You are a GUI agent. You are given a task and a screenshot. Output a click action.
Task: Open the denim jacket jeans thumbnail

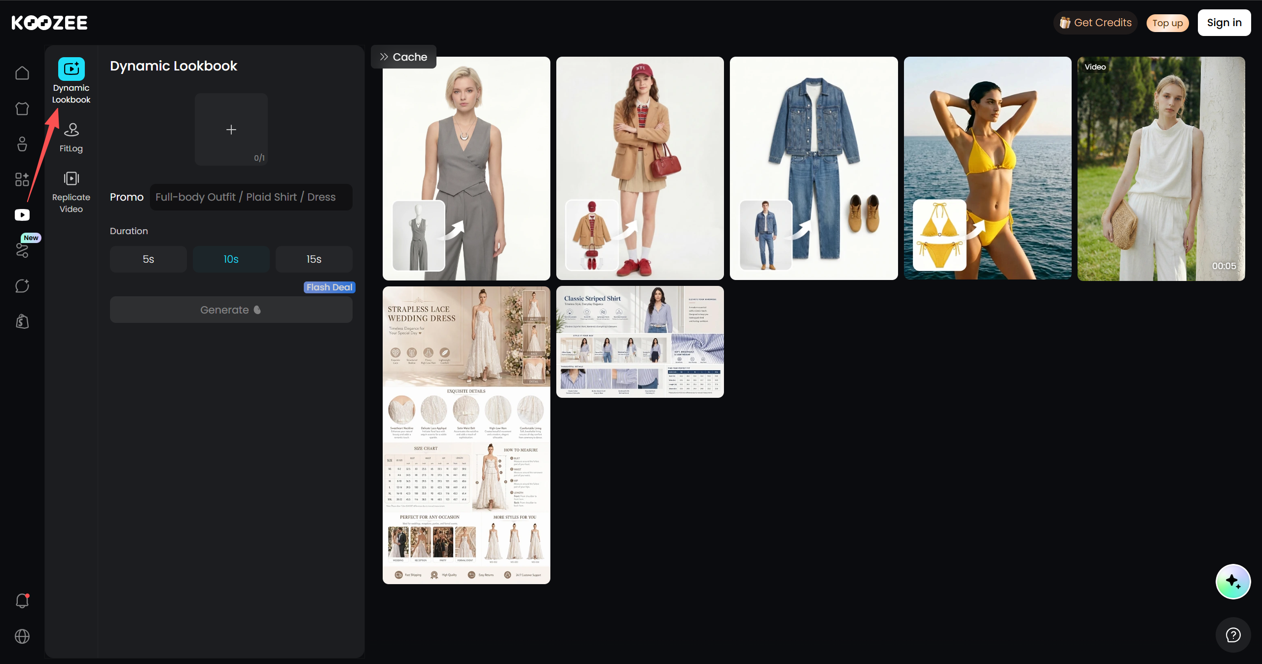[x=814, y=168]
